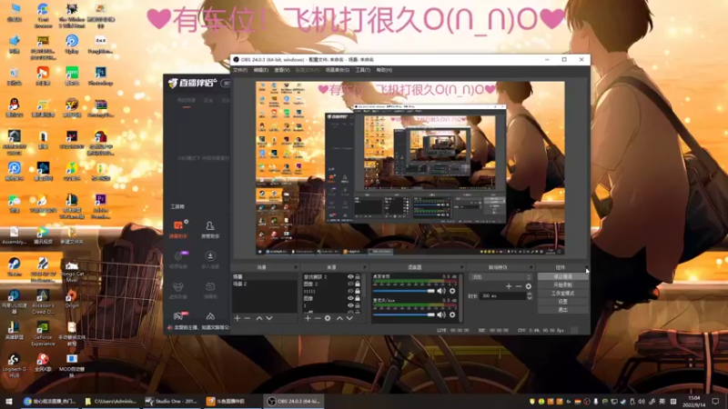Viewport: 728px width, 409px height.
Task: Pop out the transitions panel dock button
Action: [x=531, y=267]
